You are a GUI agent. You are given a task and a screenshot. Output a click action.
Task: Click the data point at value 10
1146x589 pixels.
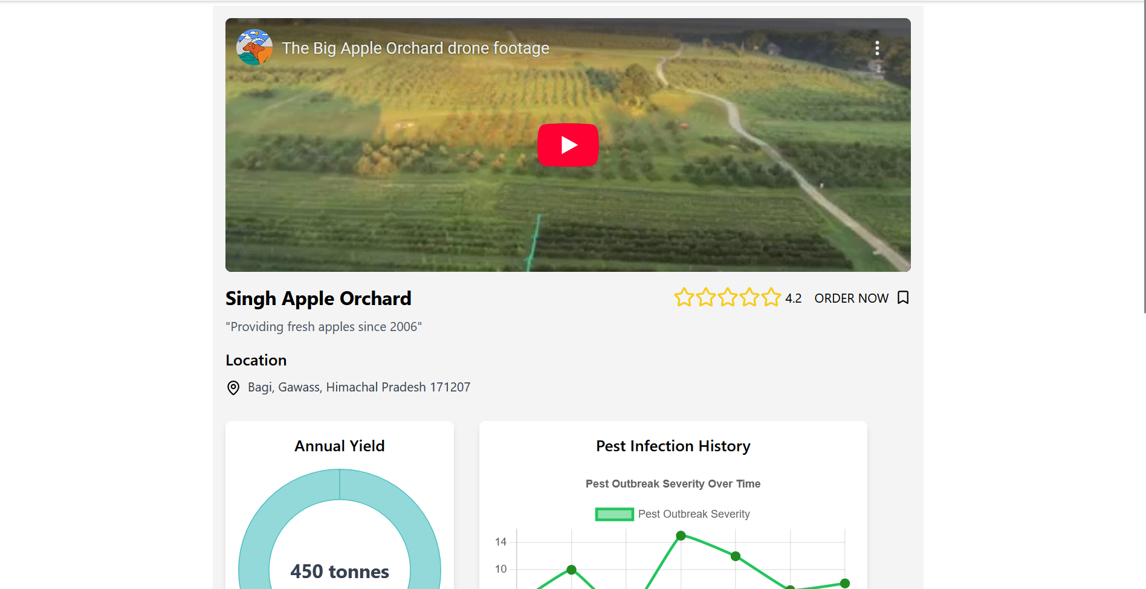[x=571, y=570]
